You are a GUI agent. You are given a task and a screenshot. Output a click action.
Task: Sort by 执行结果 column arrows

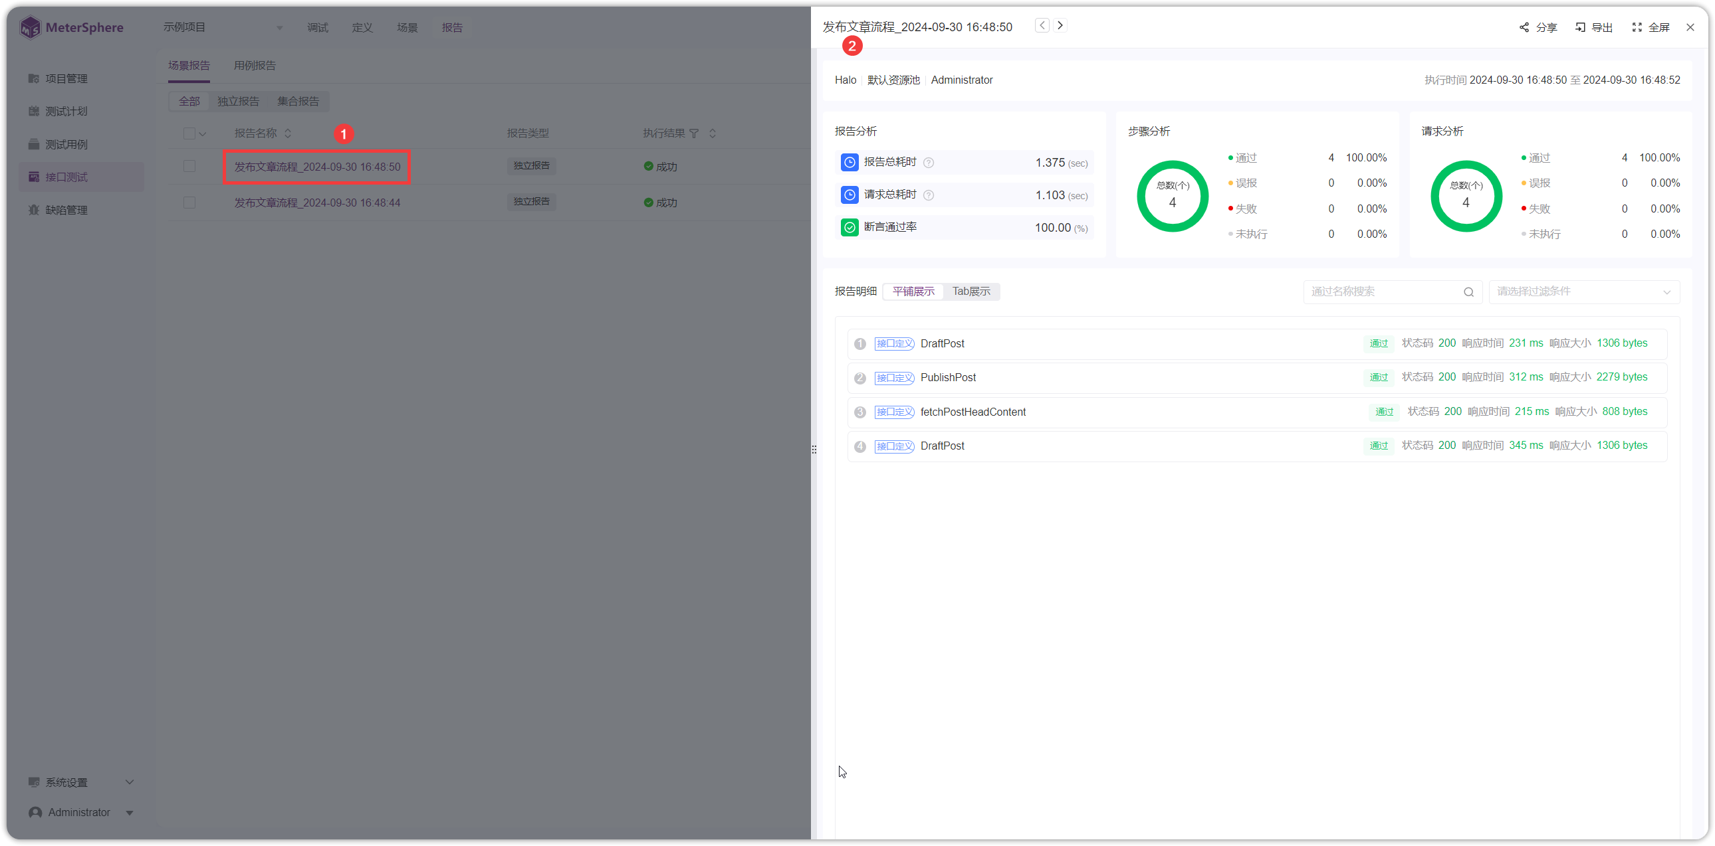713,133
